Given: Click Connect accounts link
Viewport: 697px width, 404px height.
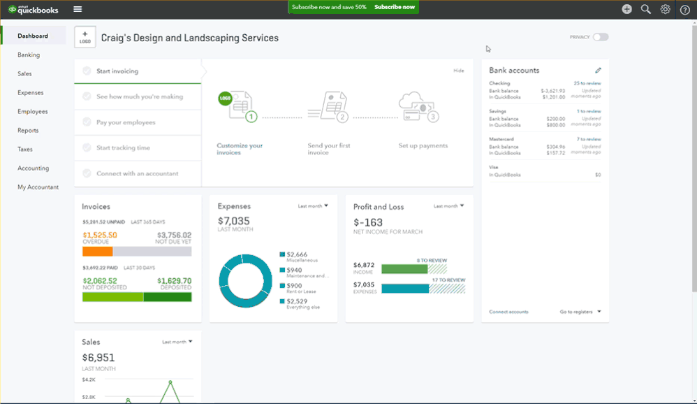Looking at the screenshot, I should [x=508, y=312].
